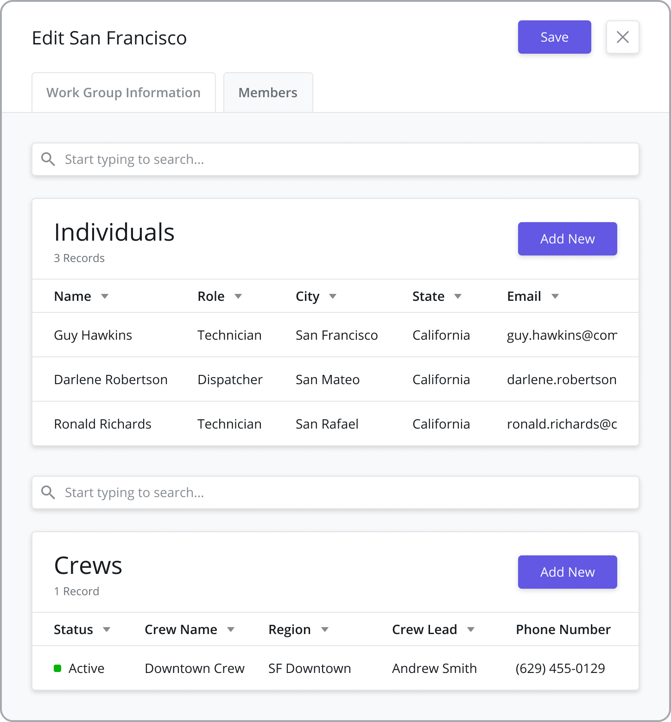Click the Crew Lead column arrow
Screen dimensions: 671x722
[471, 629]
